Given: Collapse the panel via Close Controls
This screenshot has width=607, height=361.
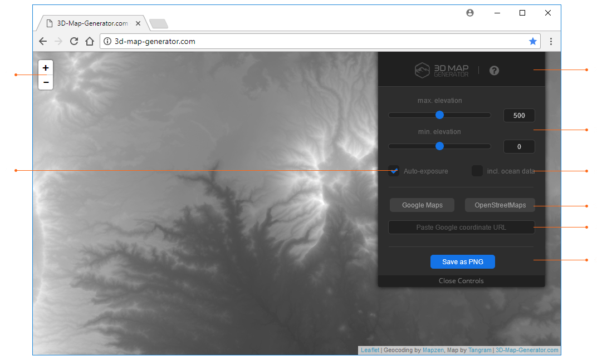Looking at the screenshot, I should click(x=461, y=281).
